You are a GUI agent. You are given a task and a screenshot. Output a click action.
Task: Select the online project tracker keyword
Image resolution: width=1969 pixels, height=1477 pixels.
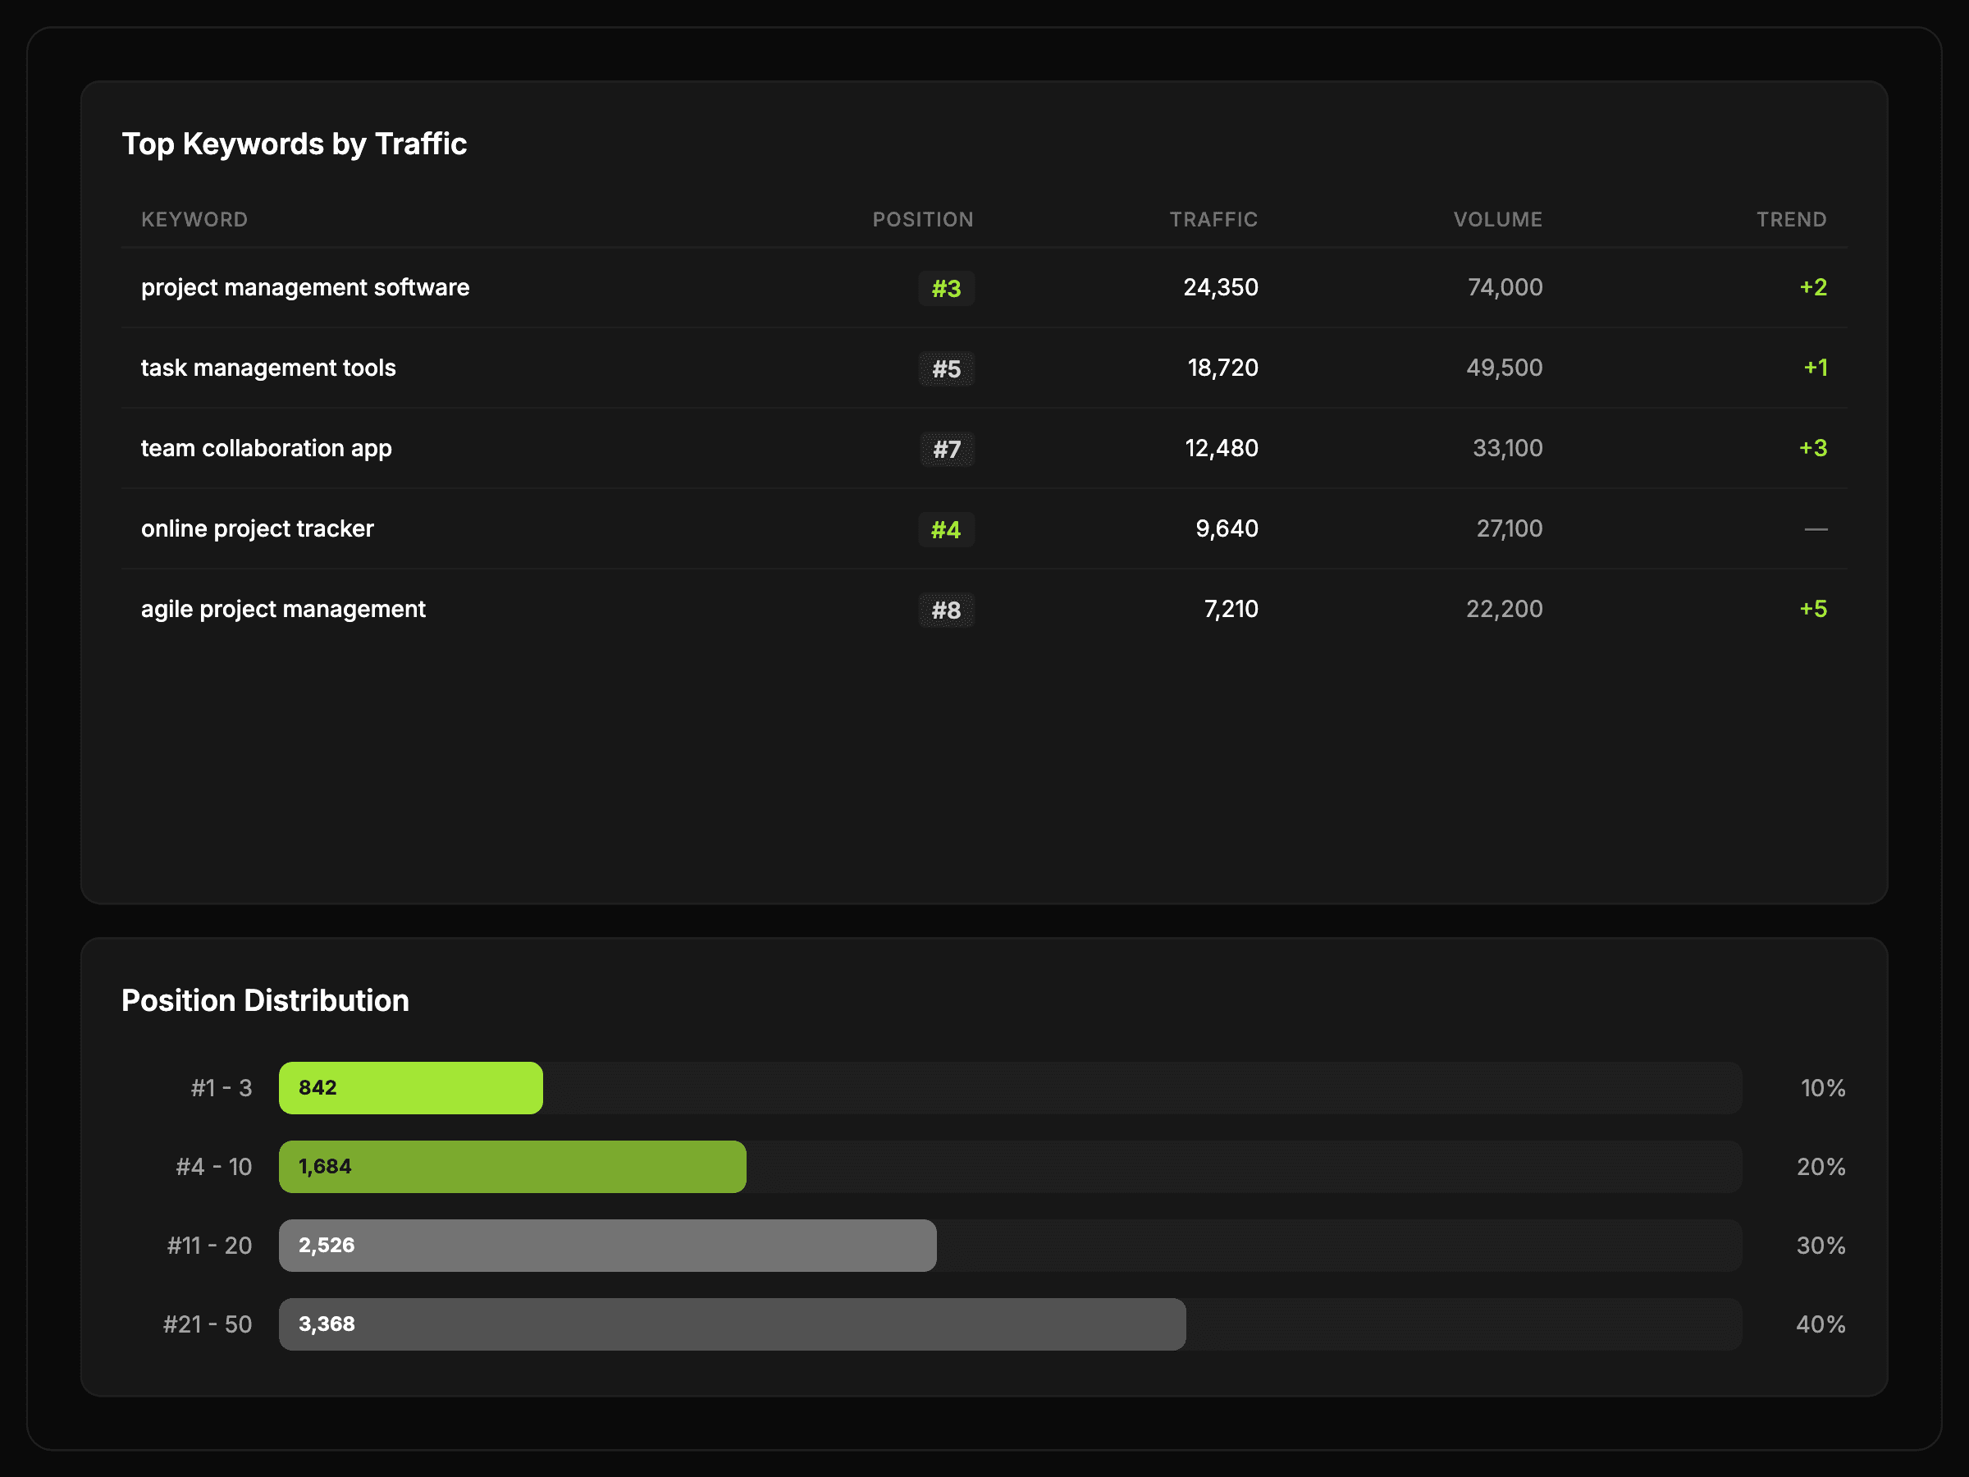258,528
